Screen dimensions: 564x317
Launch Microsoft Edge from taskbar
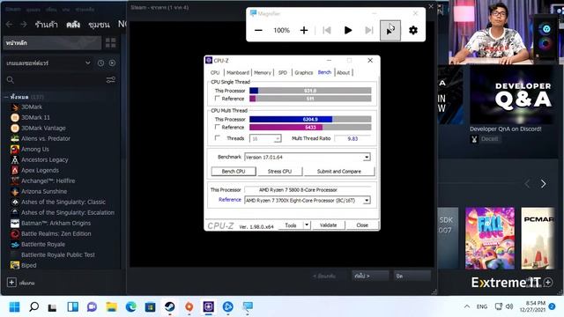pos(131,307)
